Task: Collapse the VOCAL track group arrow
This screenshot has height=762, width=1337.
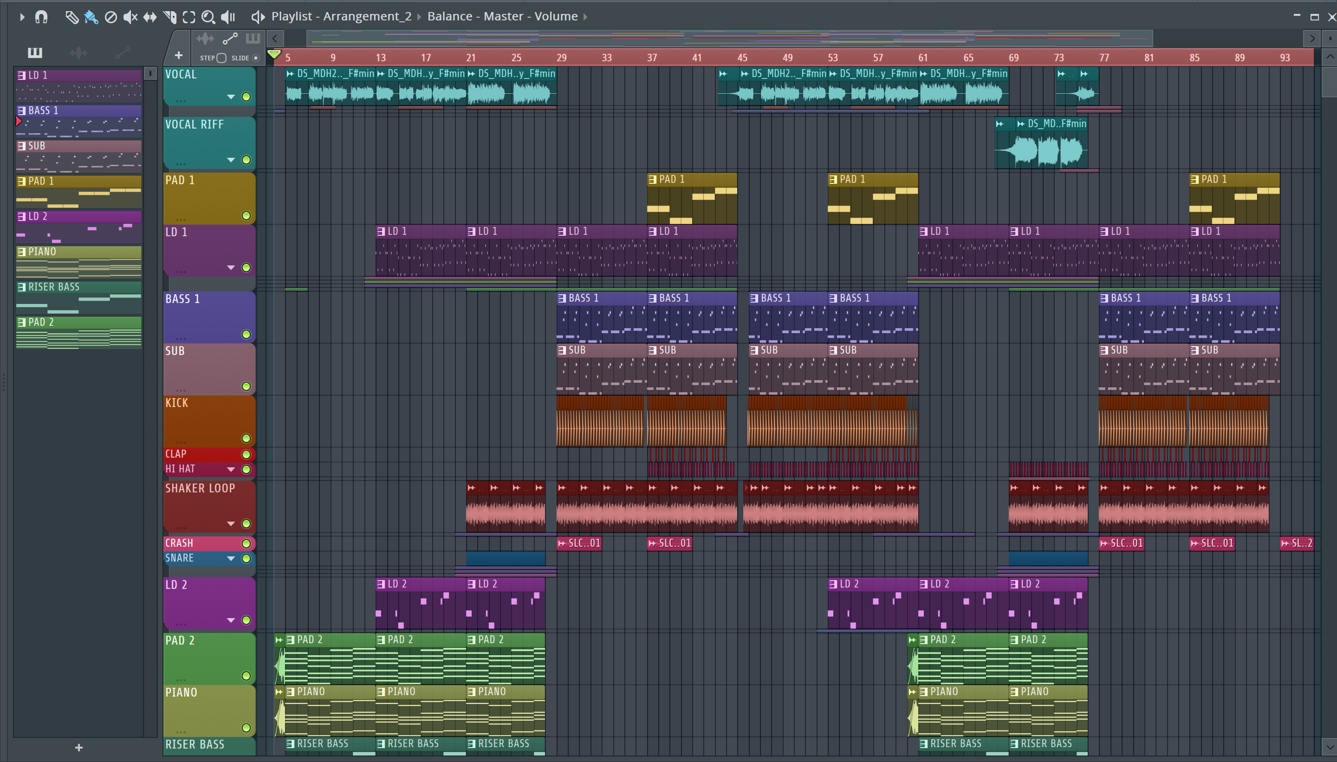Action: 231,97
